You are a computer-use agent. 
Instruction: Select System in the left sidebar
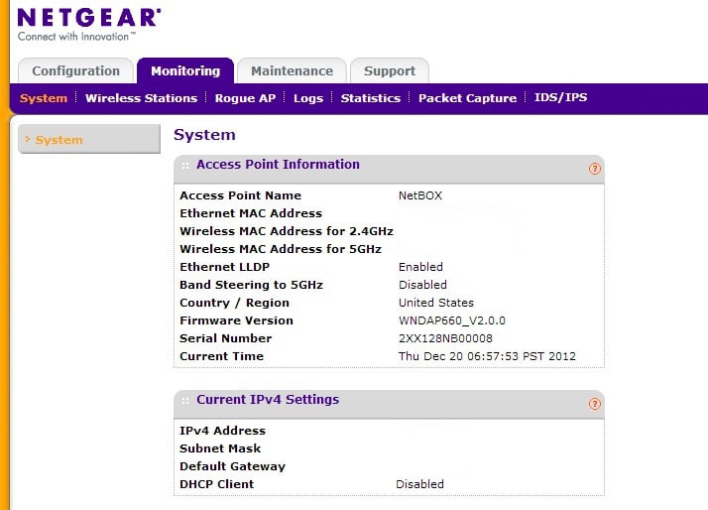(89, 139)
